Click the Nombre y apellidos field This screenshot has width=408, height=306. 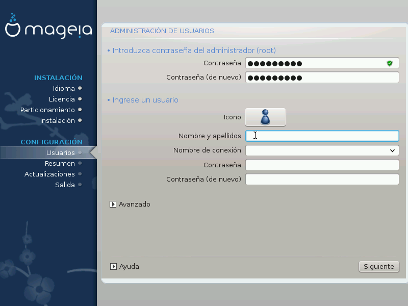(x=322, y=136)
